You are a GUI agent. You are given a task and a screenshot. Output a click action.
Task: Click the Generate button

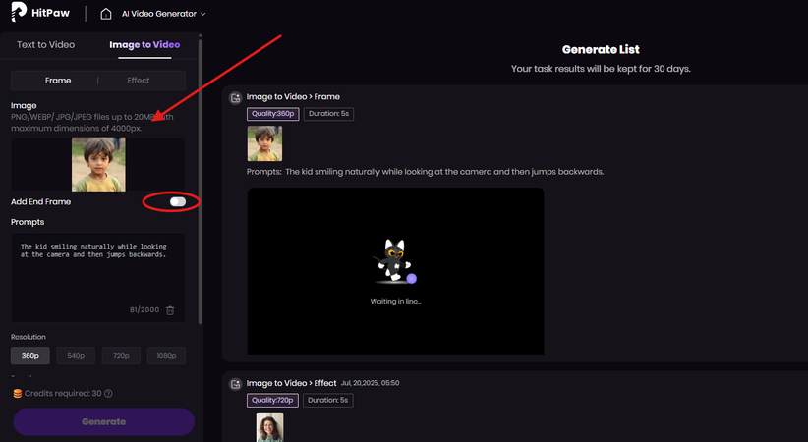[103, 422]
